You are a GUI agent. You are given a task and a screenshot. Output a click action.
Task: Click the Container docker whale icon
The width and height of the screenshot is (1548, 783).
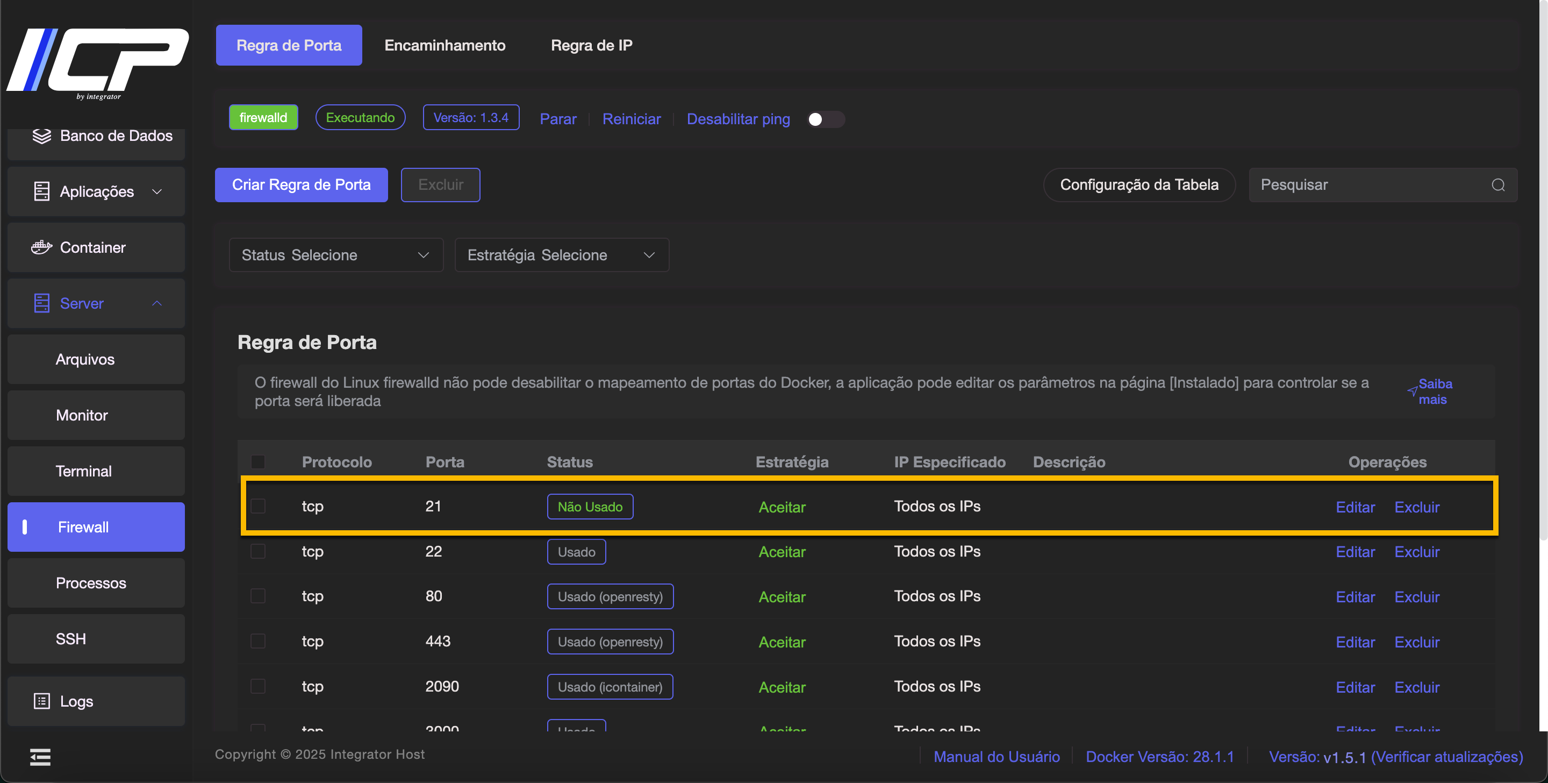41,247
